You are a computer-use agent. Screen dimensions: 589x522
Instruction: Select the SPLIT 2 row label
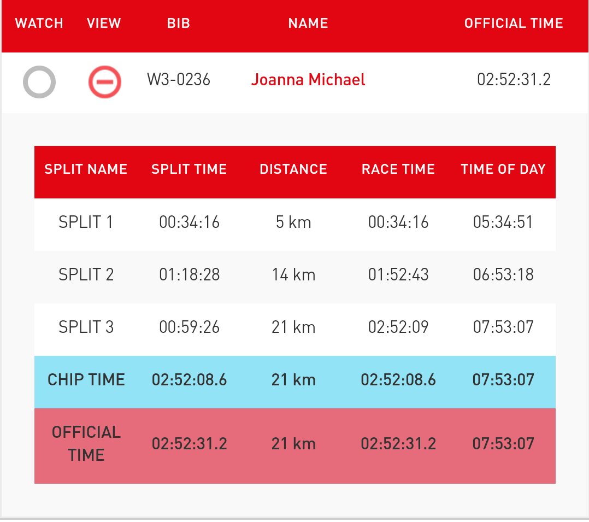86,275
